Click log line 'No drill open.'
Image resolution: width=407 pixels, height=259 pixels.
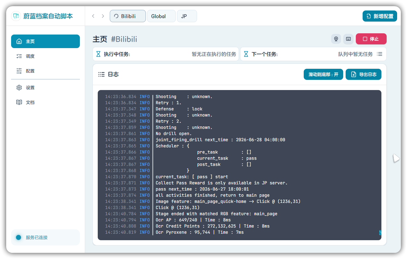[174, 134]
